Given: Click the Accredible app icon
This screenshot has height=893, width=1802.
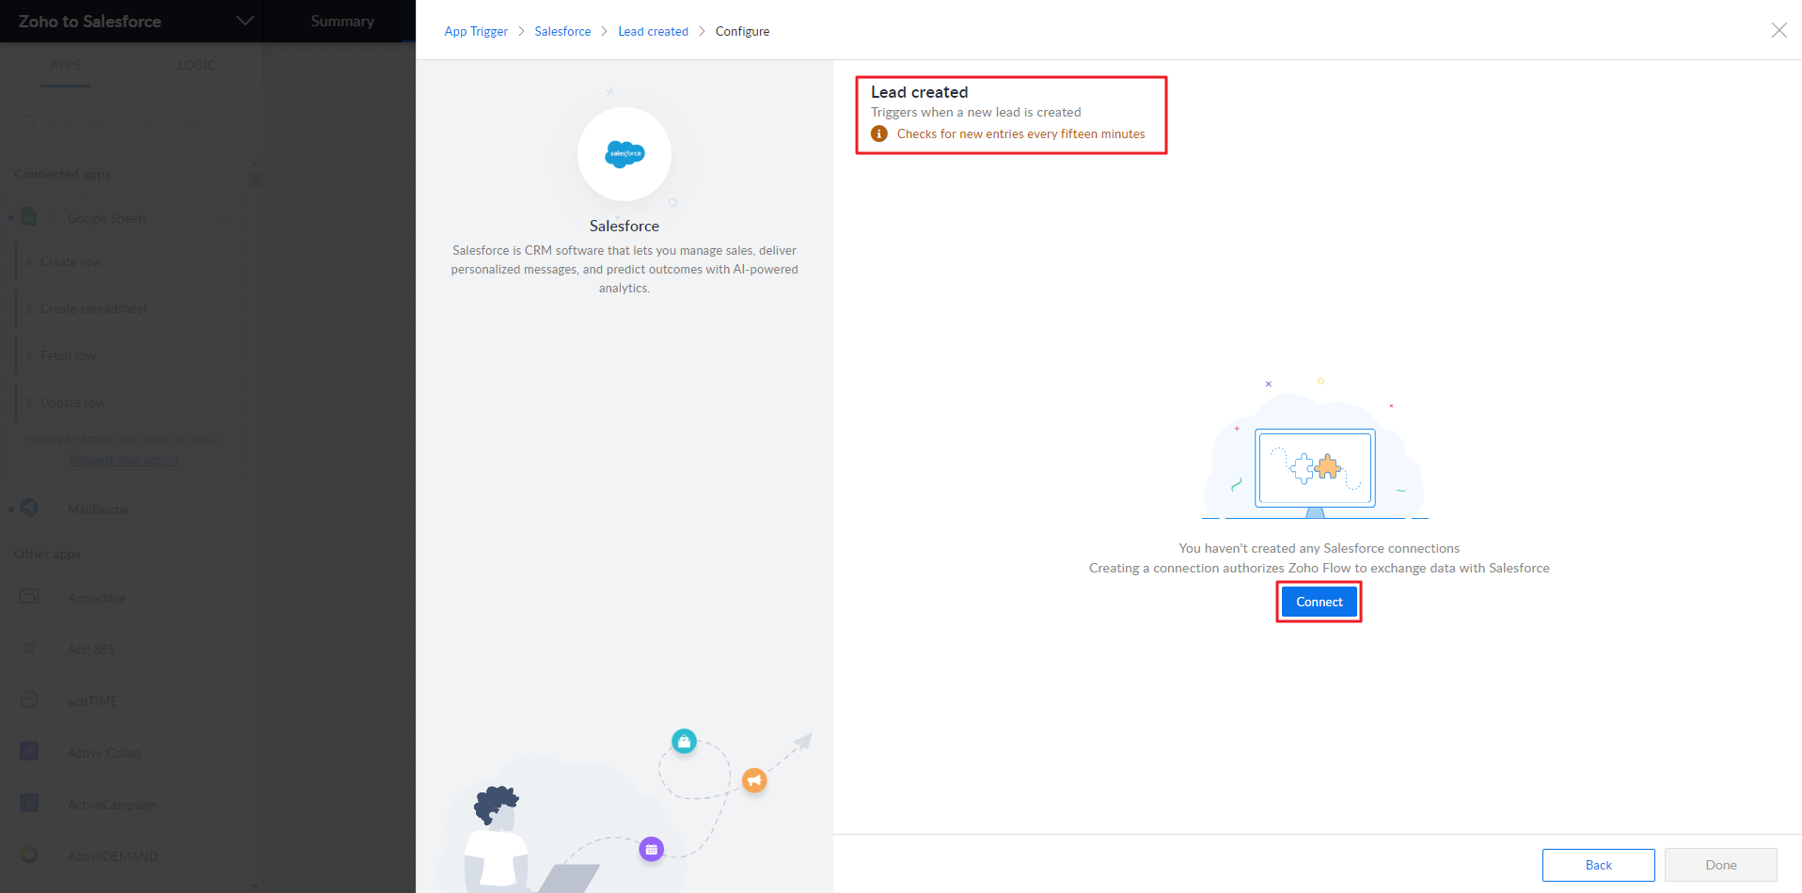Looking at the screenshot, I should pos(30,597).
